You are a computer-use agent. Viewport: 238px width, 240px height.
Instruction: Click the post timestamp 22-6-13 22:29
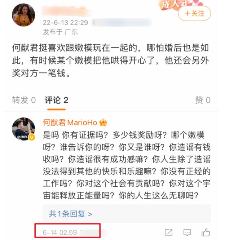pyautogui.click(x=65, y=23)
